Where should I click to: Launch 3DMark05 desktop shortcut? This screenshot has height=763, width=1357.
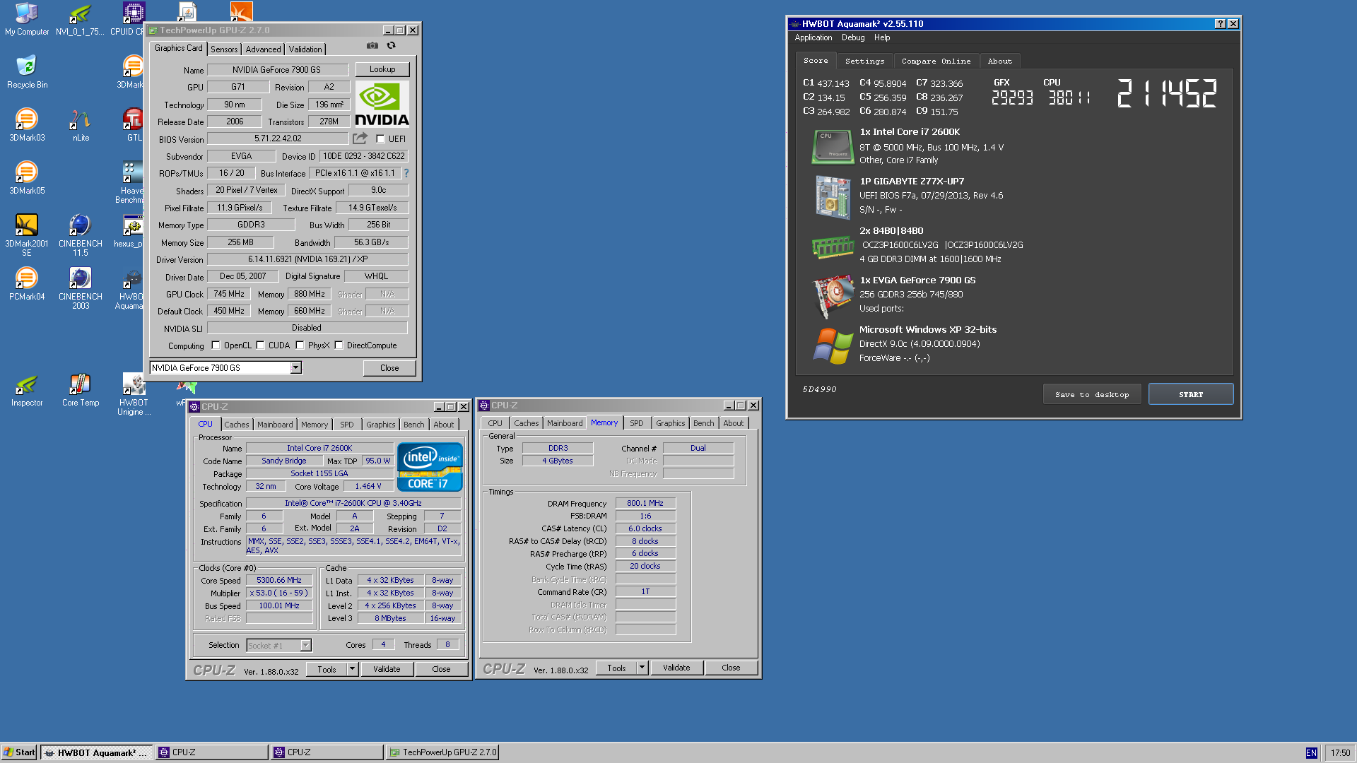[27, 177]
